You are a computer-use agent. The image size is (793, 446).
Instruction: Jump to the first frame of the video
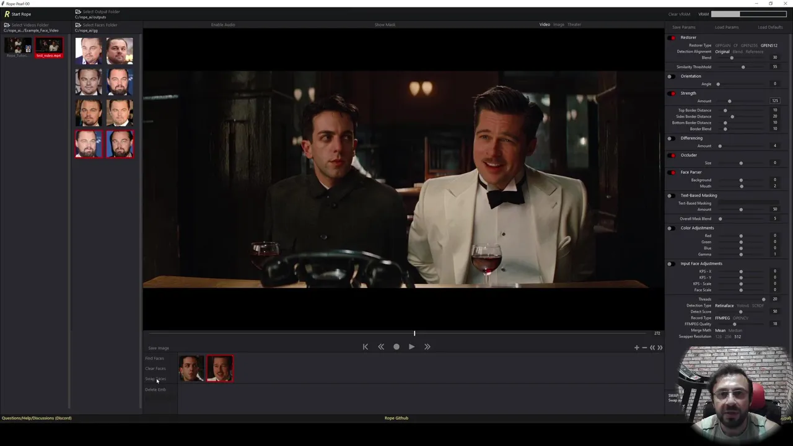(x=365, y=347)
